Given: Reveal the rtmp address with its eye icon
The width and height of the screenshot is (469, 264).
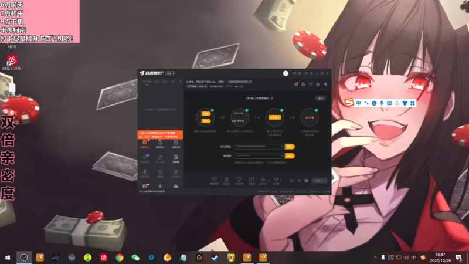Looking at the screenshot, I should tap(282, 147).
